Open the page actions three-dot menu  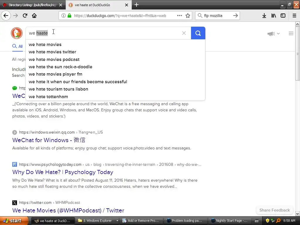180,16
